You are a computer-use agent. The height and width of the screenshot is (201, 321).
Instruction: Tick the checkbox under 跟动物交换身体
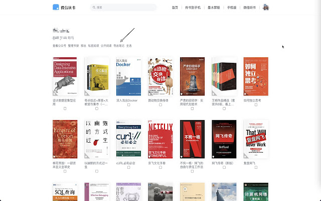(x=160, y=105)
